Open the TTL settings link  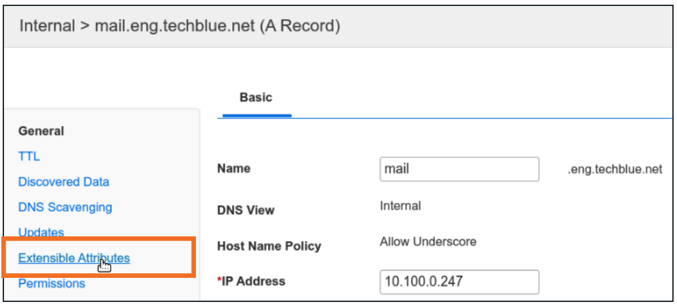tap(29, 157)
